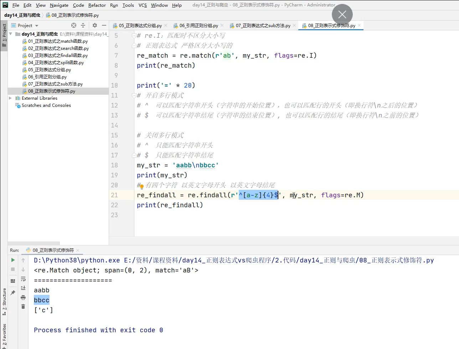The width and height of the screenshot is (459, 349).
Task: Click day14_正则与爬虫 breadcrumb in navigation bar
Action: point(22,15)
